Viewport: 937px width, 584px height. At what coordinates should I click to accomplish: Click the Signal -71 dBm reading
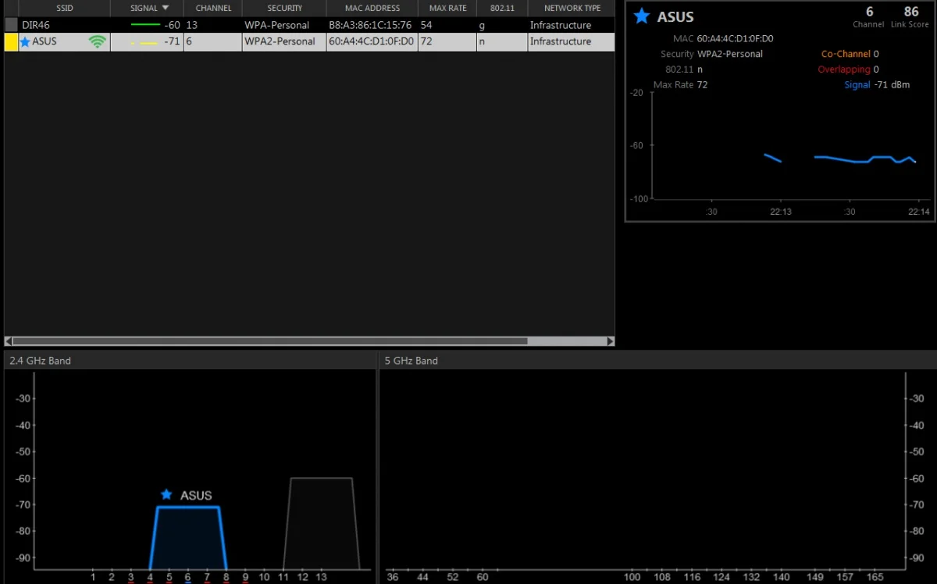pos(877,84)
